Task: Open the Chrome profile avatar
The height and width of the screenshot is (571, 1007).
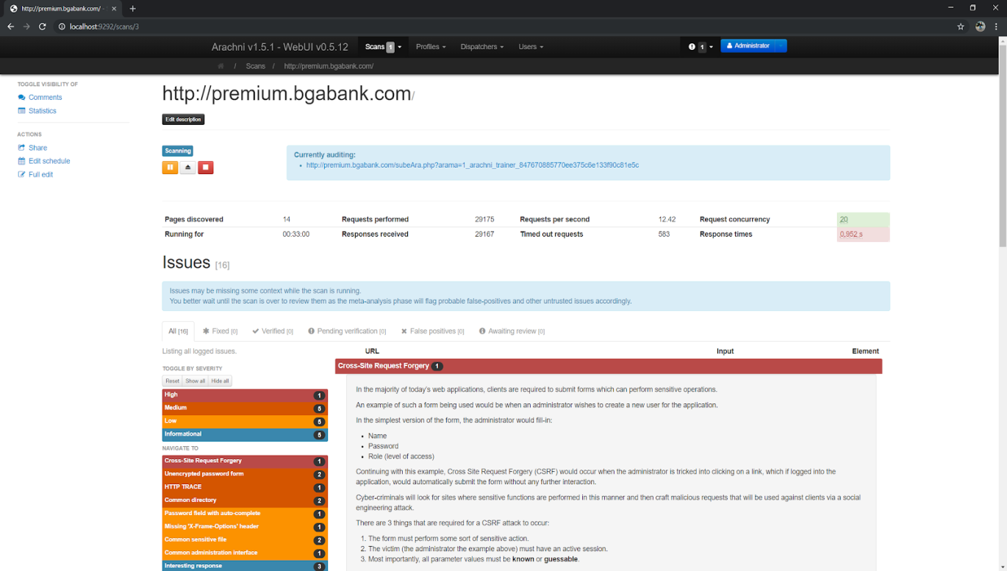Action: point(980,26)
